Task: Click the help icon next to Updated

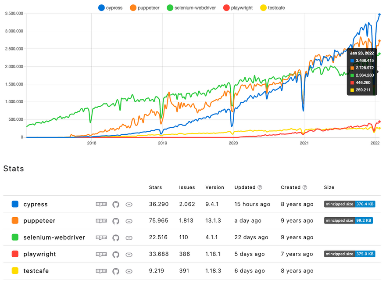Action: [x=260, y=187]
